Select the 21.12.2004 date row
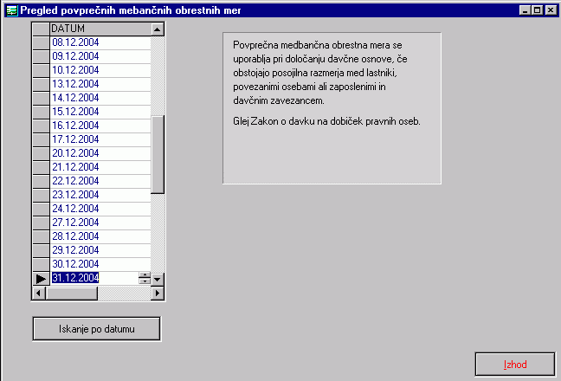Screen dimensions: 561x381 pos(100,167)
